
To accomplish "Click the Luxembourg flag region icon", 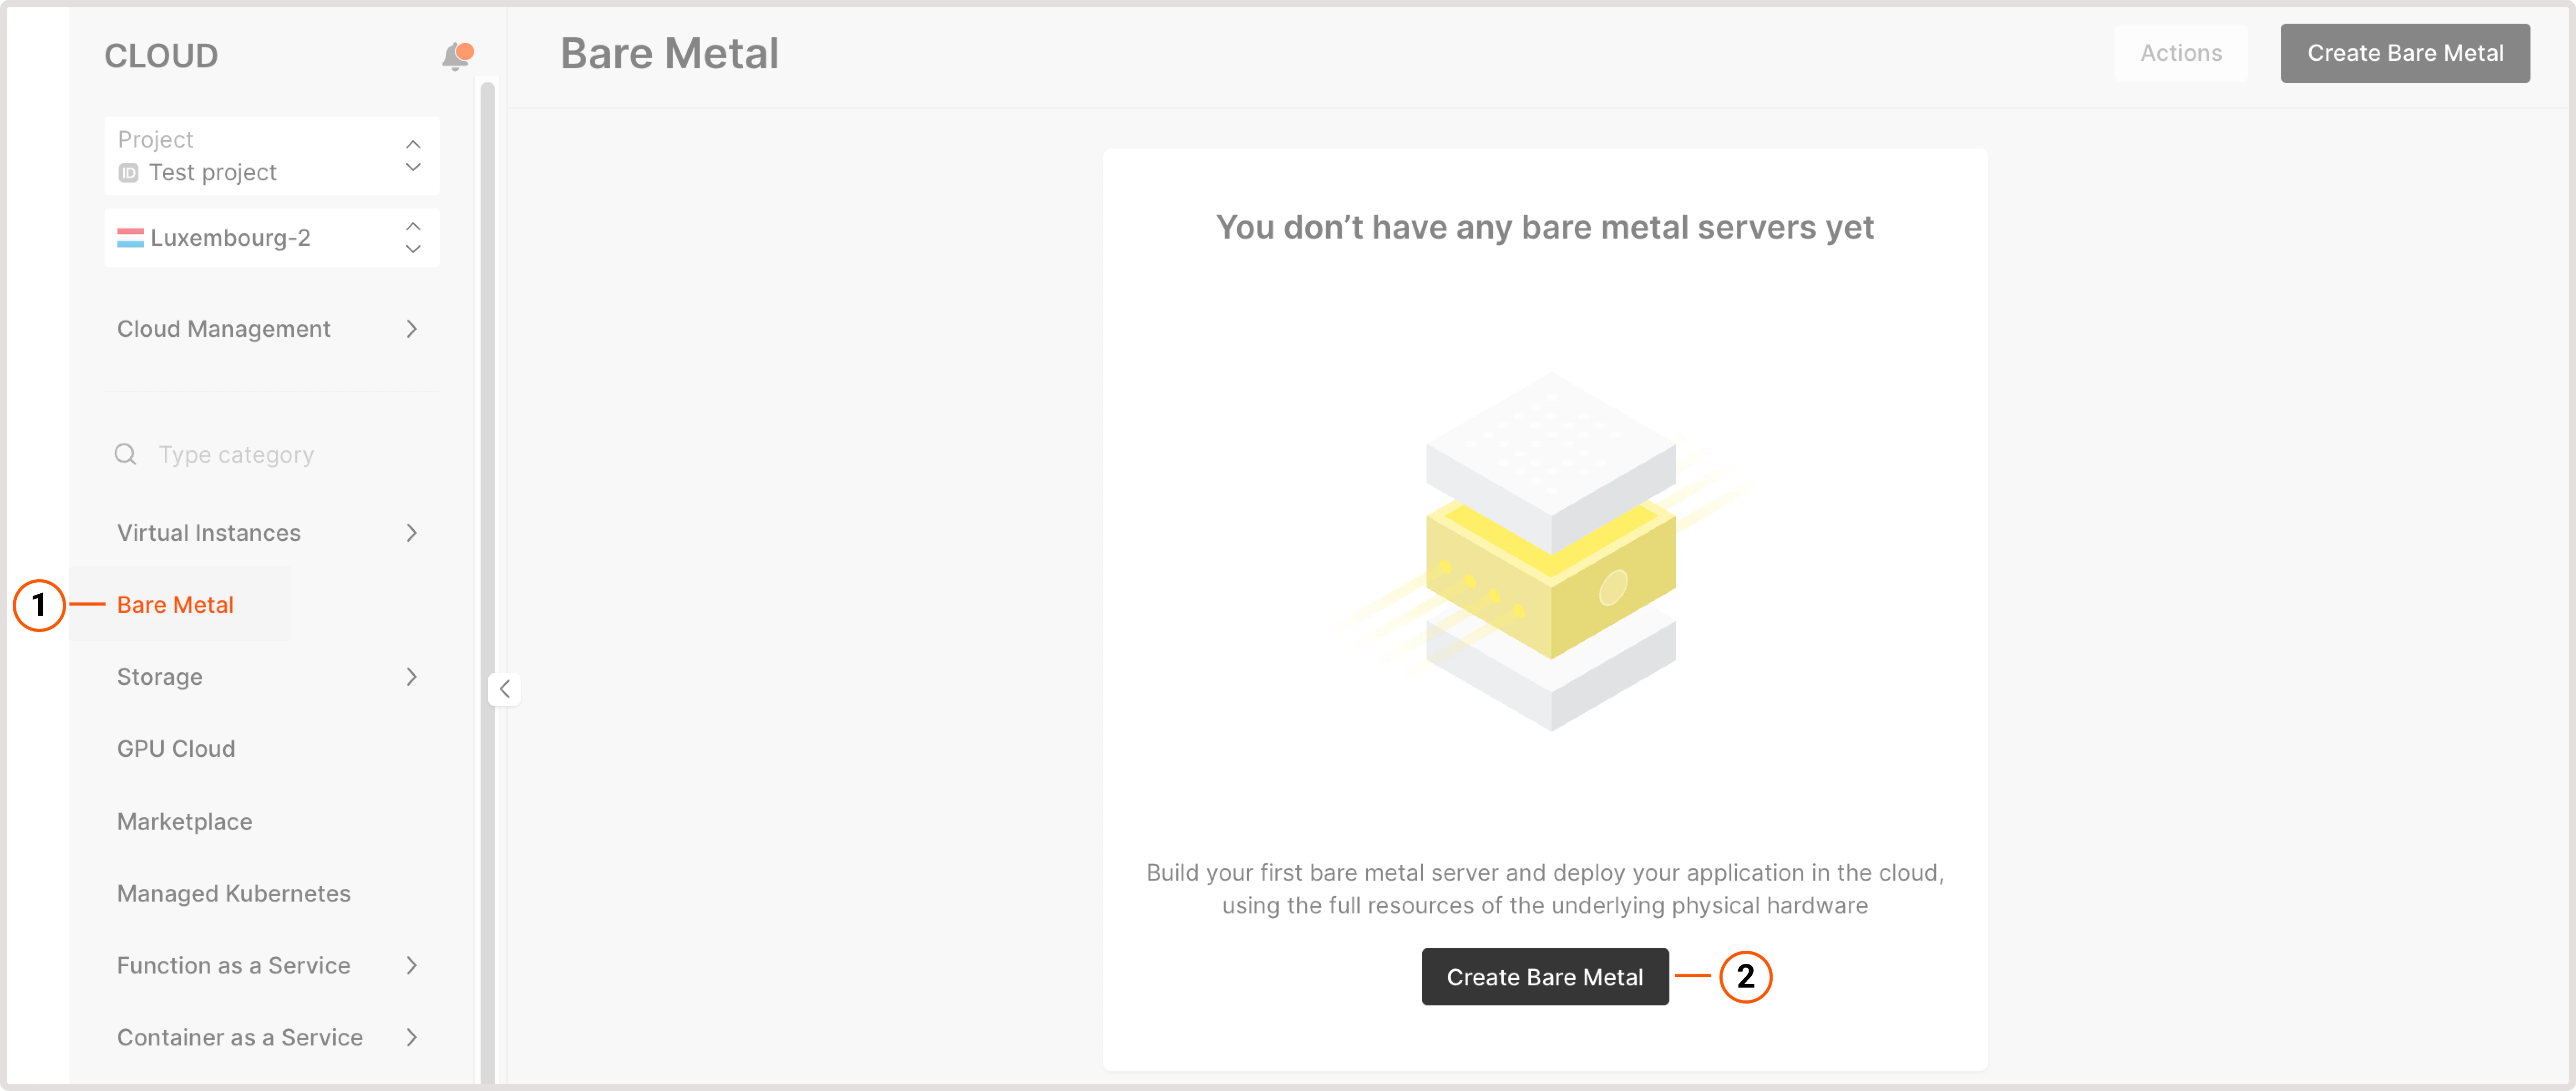I will tap(131, 237).
